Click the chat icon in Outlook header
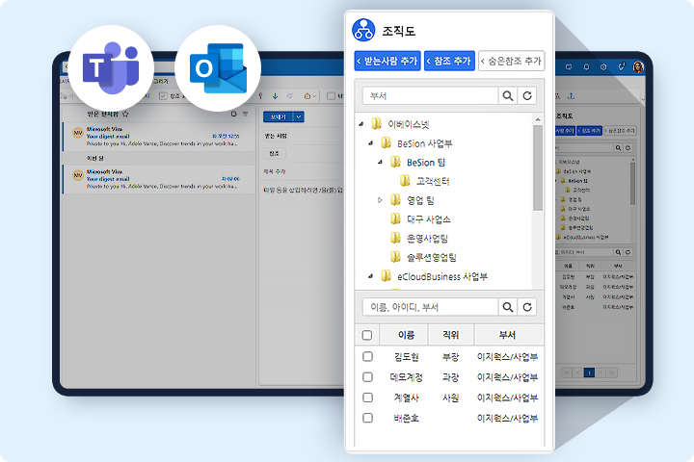Image resolution: width=694 pixels, height=462 pixels. click(569, 67)
